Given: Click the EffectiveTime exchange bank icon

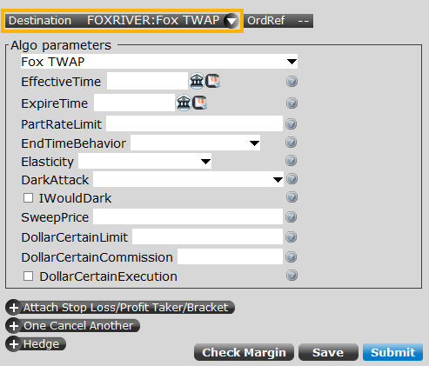Looking at the screenshot, I should point(197,81).
